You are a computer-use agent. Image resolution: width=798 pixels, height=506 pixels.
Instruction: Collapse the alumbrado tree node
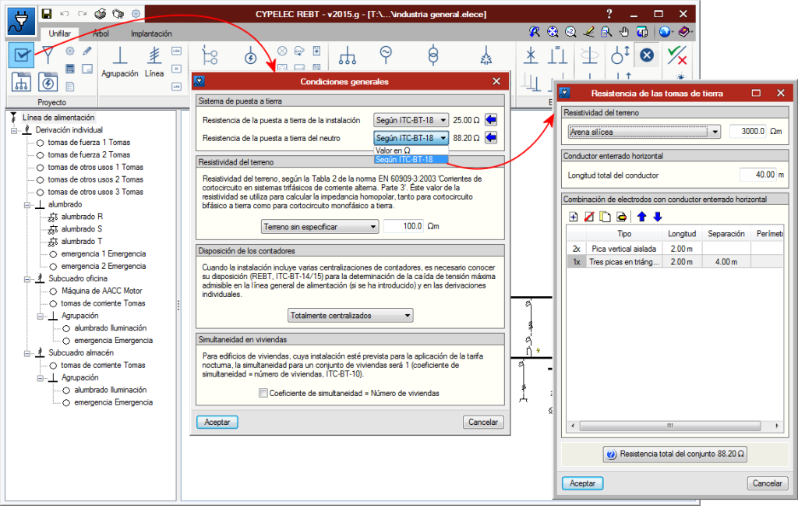pyautogui.click(x=27, y=204)
